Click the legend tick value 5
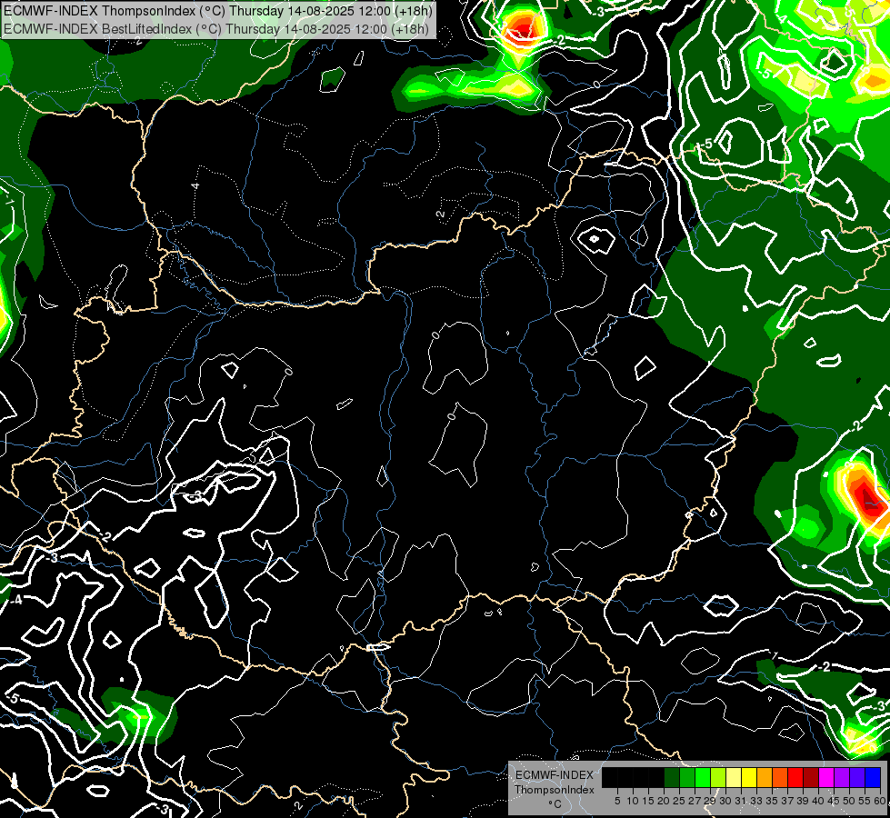The height and width of the screenshot is (818, 890). coord(617,801)
